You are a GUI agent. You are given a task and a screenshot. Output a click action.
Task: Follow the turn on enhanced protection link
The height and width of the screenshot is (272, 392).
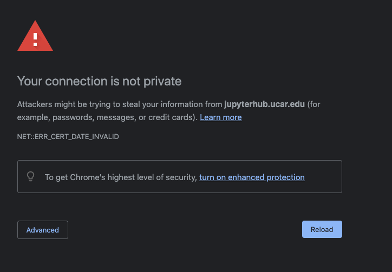click(252, 177)
